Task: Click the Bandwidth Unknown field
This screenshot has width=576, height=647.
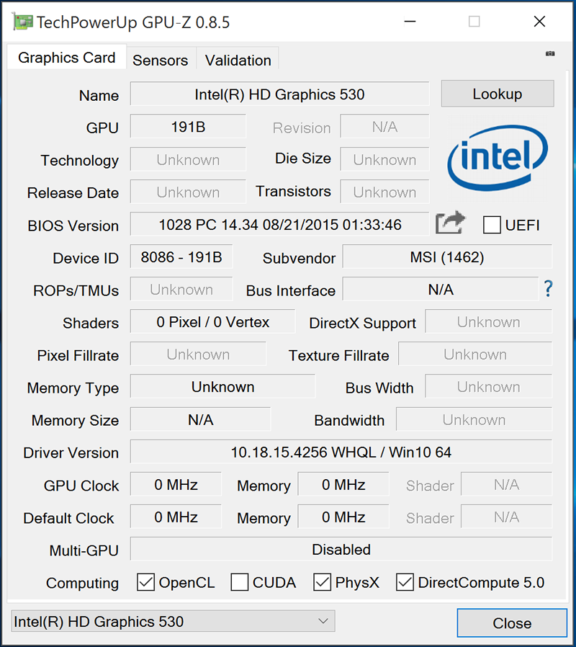Action: 474,419
